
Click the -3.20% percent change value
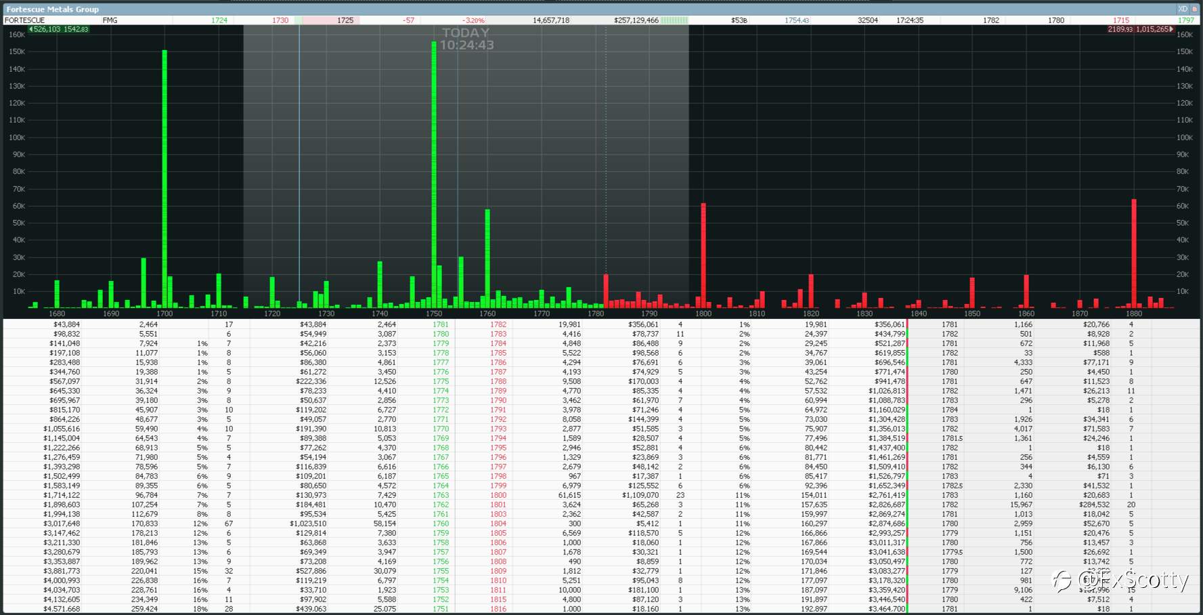click(473, 20)
